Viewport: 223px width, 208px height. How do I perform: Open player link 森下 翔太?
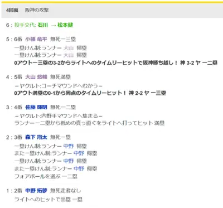(x=36, y=137)
